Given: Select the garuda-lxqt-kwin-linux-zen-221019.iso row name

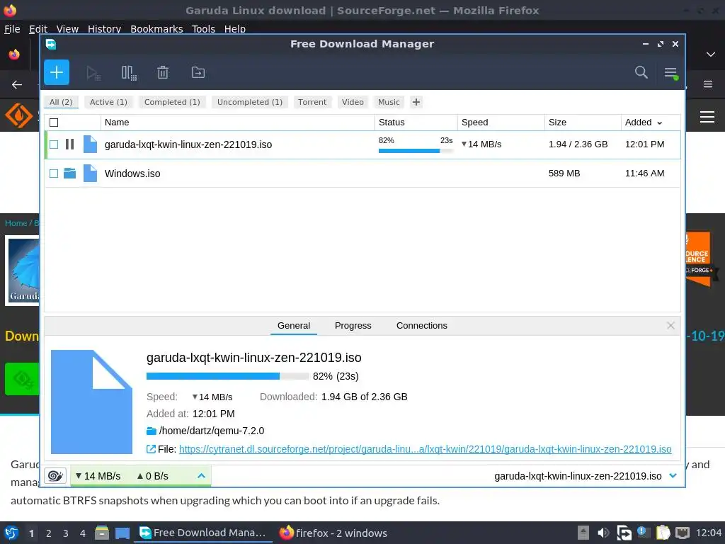Looking at the screenshot, I should coord(188,144).
